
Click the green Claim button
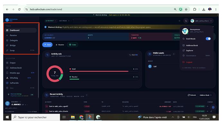72,45
